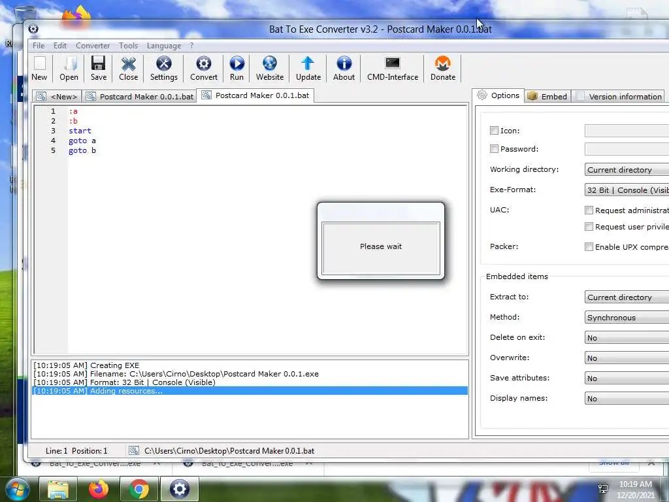Open the ? help menu

click(x=191, y=45)
